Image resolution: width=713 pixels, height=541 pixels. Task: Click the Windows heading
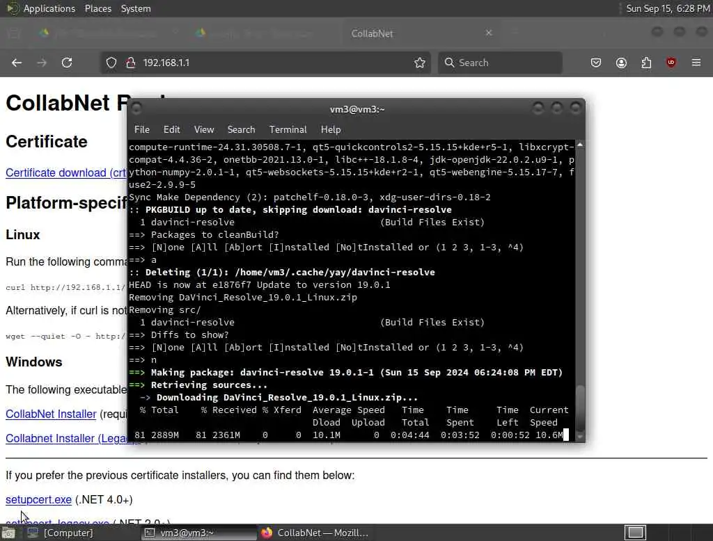[x=34, y=362]
